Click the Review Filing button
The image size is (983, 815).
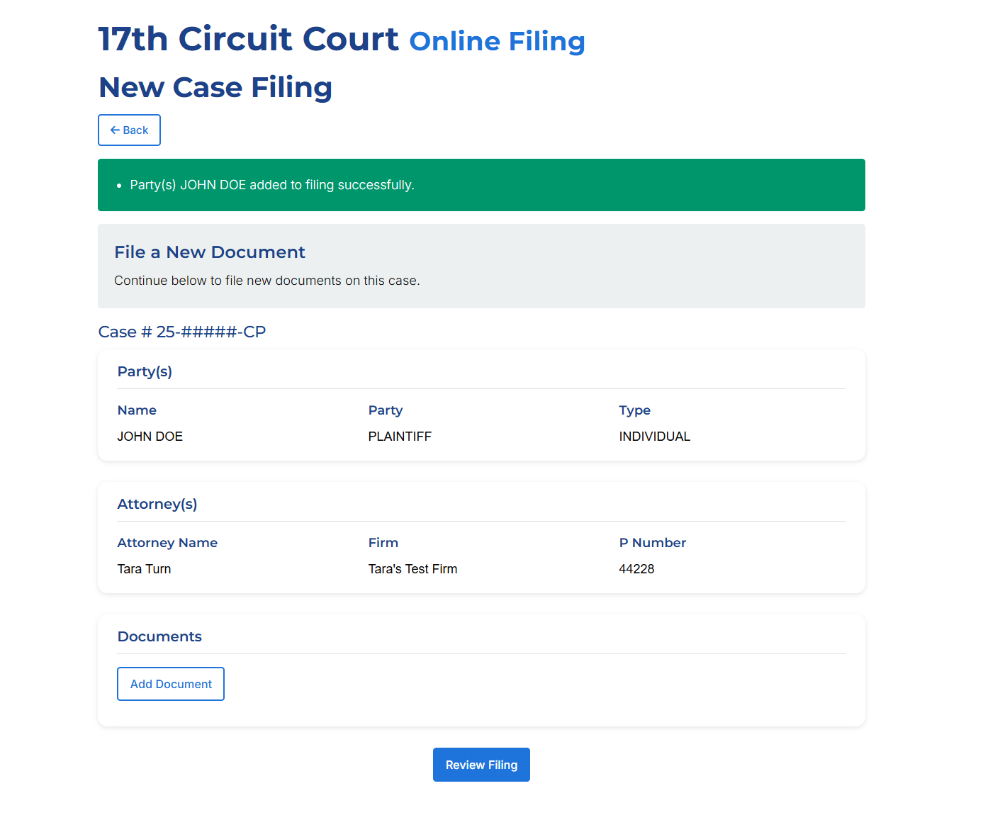[481, 765]
